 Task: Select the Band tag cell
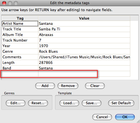point(20,68)
